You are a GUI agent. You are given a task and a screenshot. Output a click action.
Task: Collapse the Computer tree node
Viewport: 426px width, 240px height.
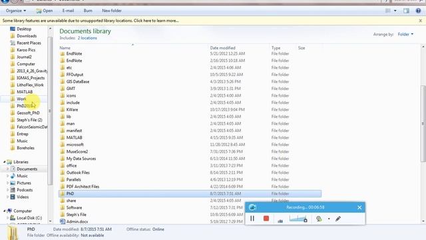tap(5, 211)
